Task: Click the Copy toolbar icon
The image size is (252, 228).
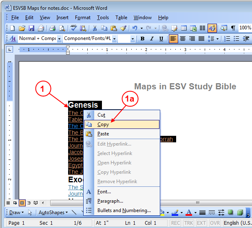Action: (x=104, y=28)
